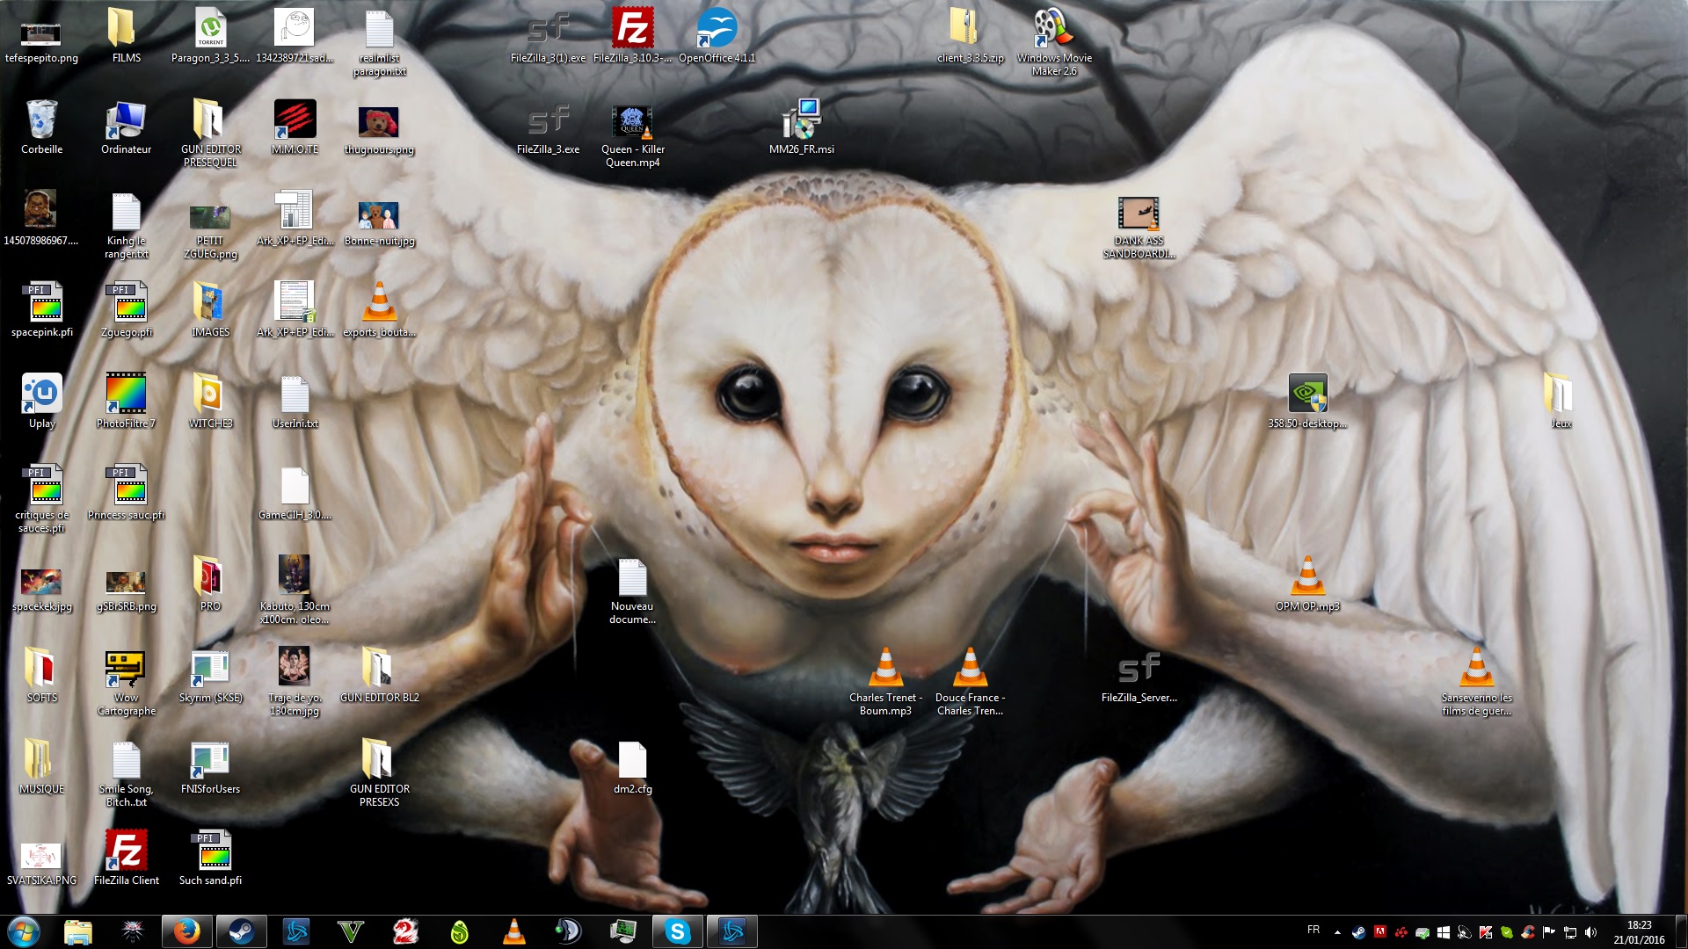
Task: Select the OPM OP.mp3 VLC file
Action: pos(1307,584)
